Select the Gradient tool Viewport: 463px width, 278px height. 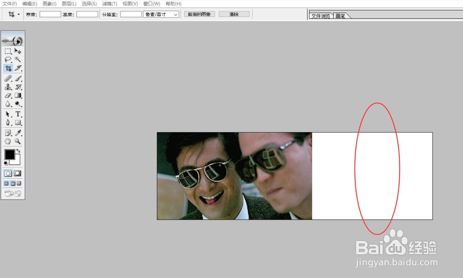coord(18,96)
